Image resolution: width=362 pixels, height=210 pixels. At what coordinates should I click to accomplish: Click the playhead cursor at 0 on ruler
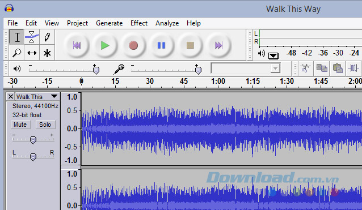point(81,82)
